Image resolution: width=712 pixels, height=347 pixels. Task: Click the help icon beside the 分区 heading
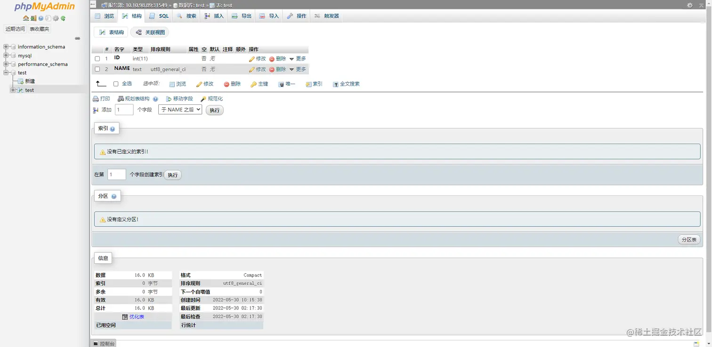tap(114, 197)
